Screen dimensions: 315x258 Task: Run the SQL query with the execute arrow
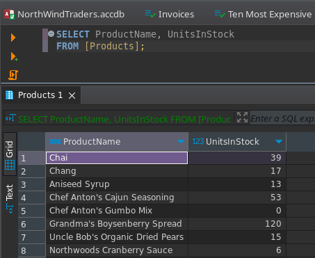click(x=13, y=38)
